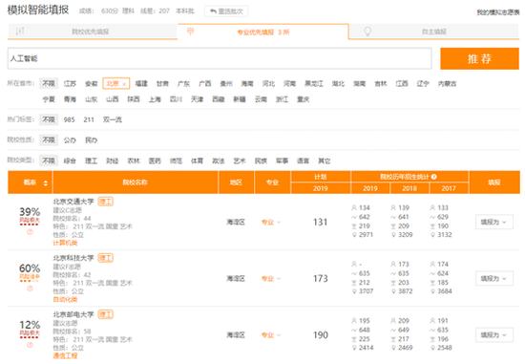This screenshot has width=525, height=364.
Task: Click the 通信工程 major link
Action: click(65, 355)
